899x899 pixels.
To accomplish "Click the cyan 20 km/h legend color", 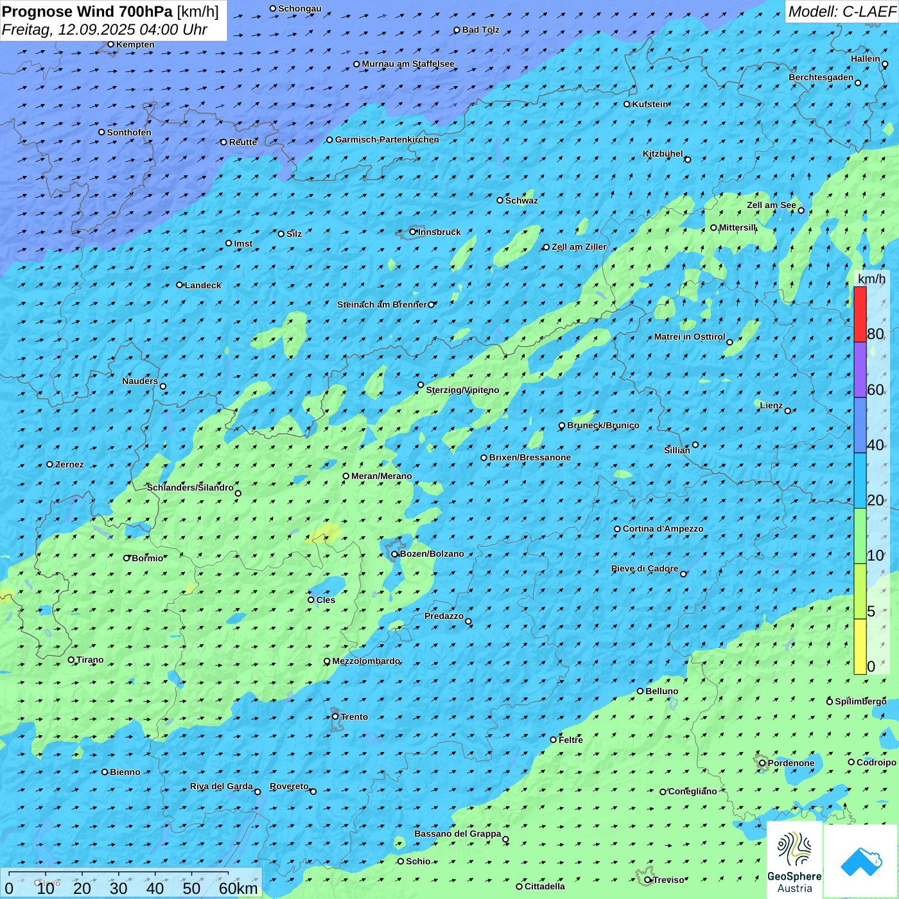I will (x=860, y=481).
